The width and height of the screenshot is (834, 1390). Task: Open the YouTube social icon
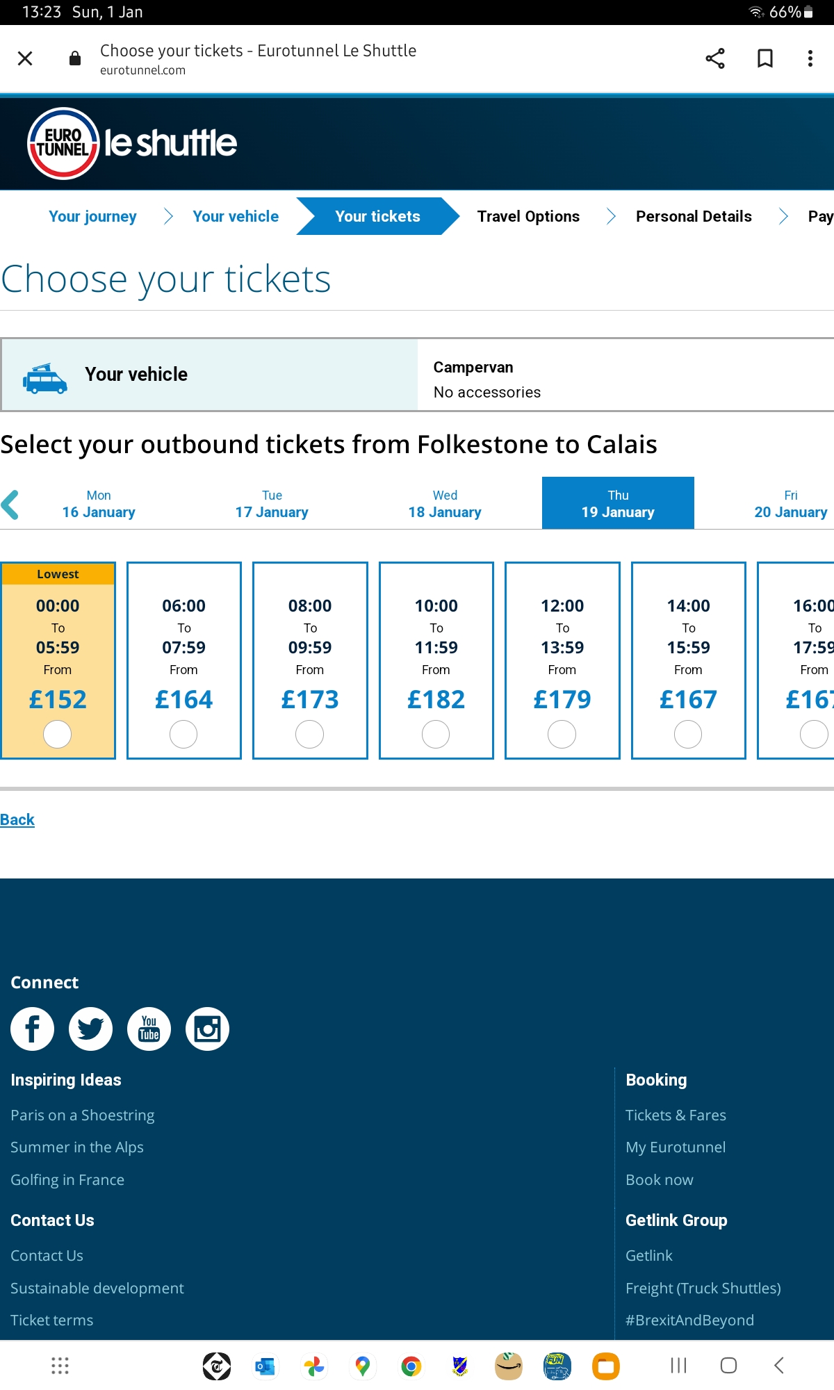tap(149, 1029)
